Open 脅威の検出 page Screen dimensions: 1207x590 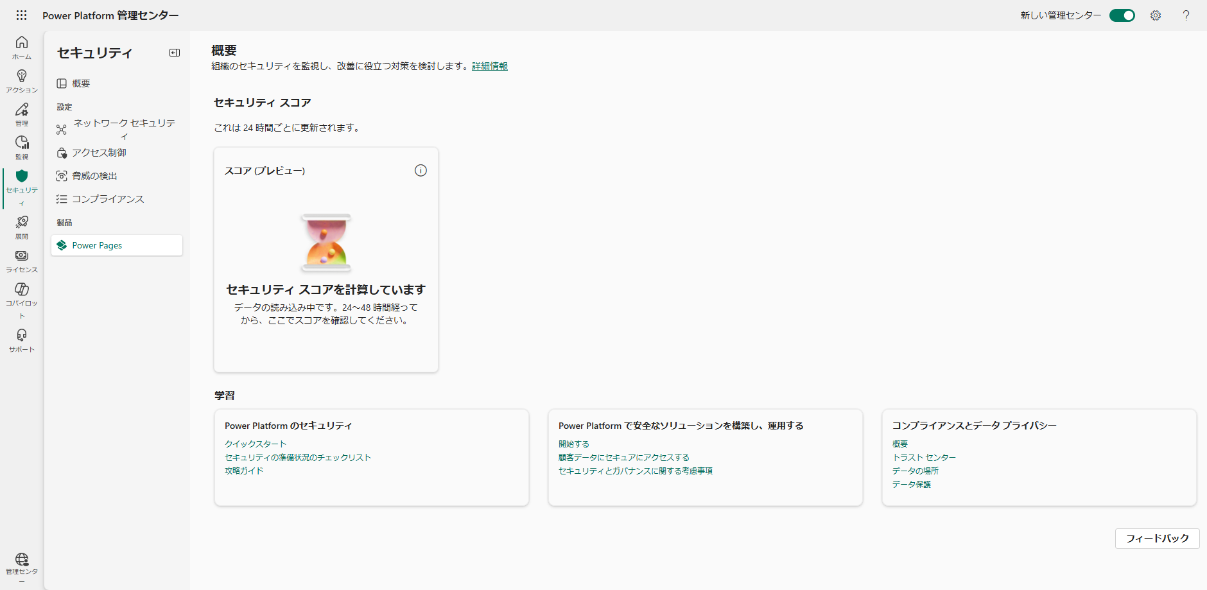pos(117,176)
